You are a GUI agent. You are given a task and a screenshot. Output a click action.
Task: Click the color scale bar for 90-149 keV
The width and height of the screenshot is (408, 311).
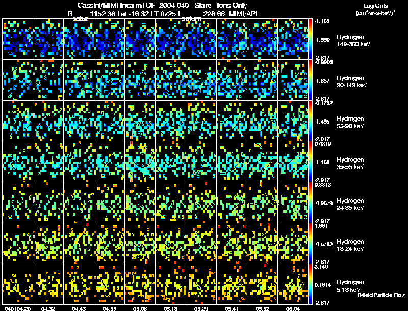[310, 80]
